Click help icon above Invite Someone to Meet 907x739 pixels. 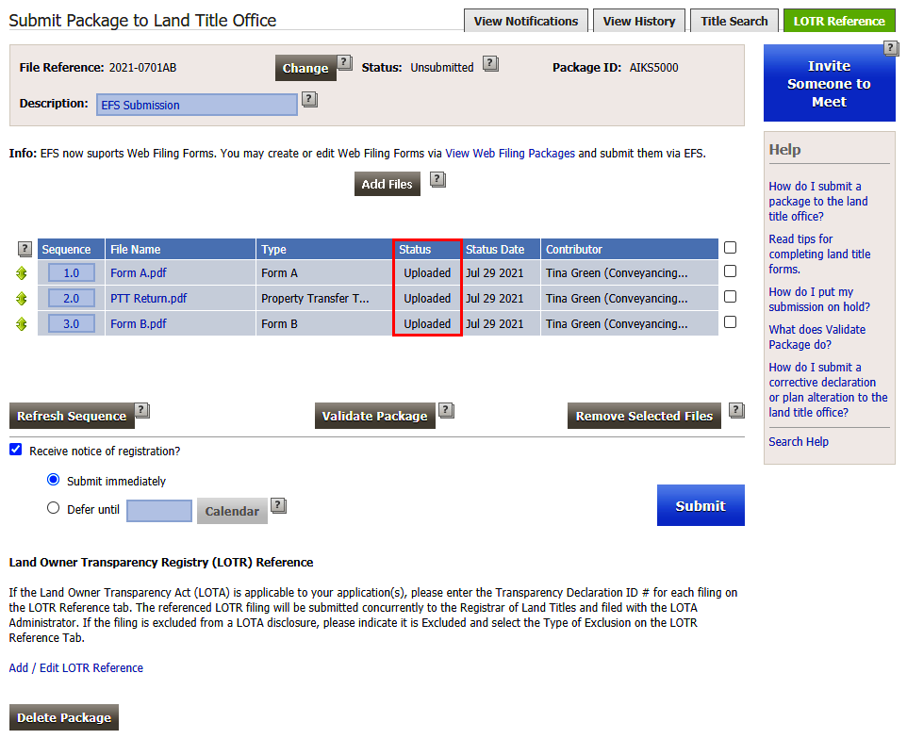pyautogui.click(x=891, y=48)
